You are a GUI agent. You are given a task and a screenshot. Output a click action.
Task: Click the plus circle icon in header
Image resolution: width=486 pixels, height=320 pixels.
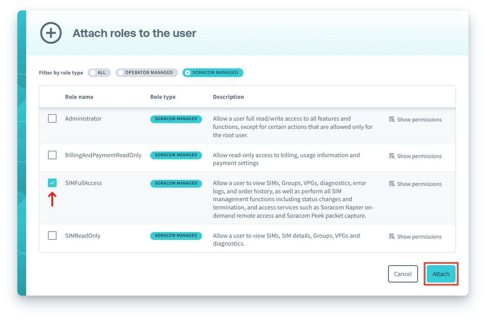click(51, 33)
